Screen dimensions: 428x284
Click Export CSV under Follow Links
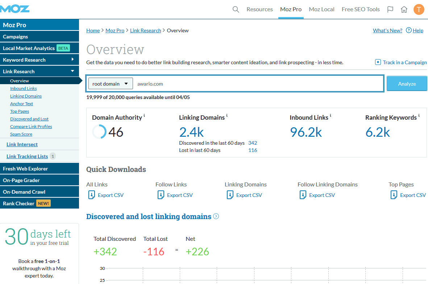point(180,195)
